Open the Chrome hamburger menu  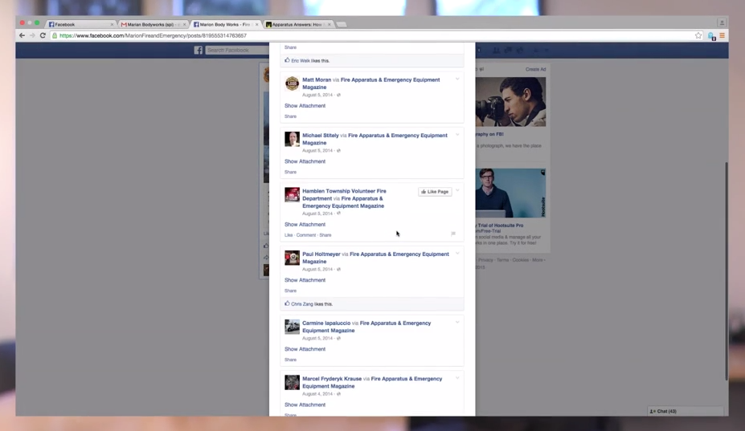pyautogui.click(x=722, y=35)
